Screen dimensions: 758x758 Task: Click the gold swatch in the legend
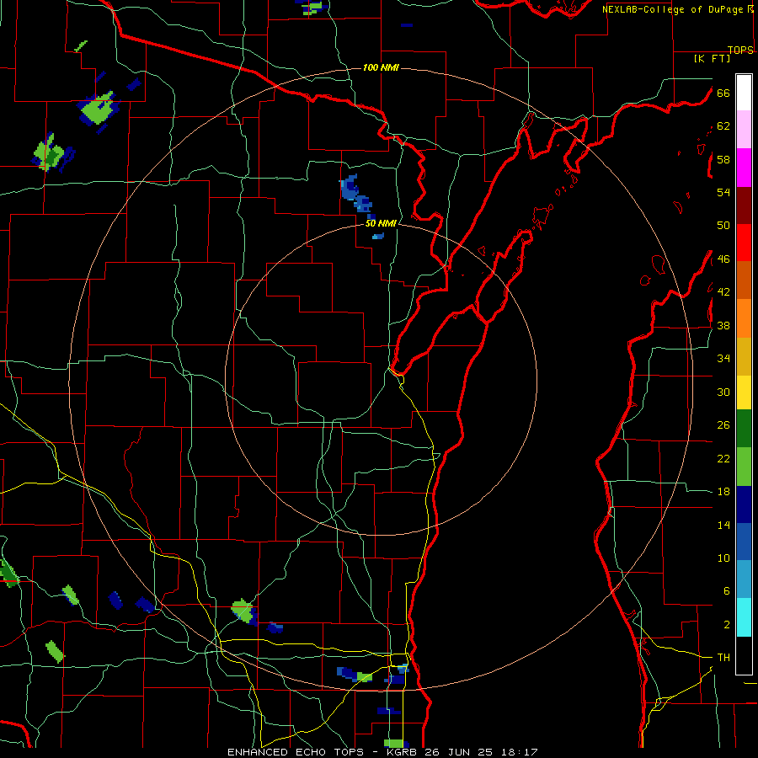[744, 356]
